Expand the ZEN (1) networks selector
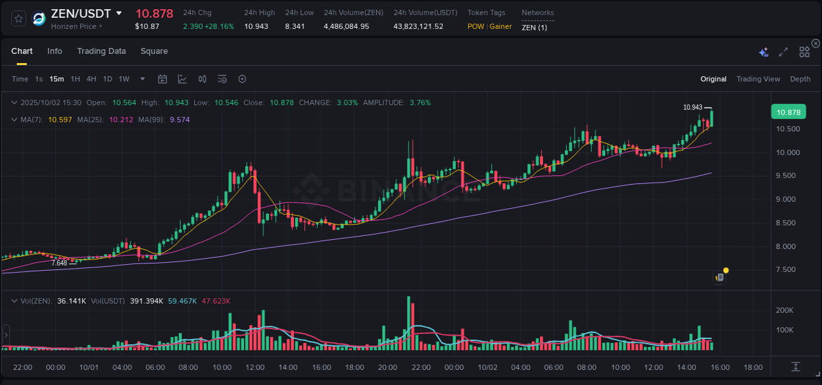This screenshot has height=385, width=822. 535,28
